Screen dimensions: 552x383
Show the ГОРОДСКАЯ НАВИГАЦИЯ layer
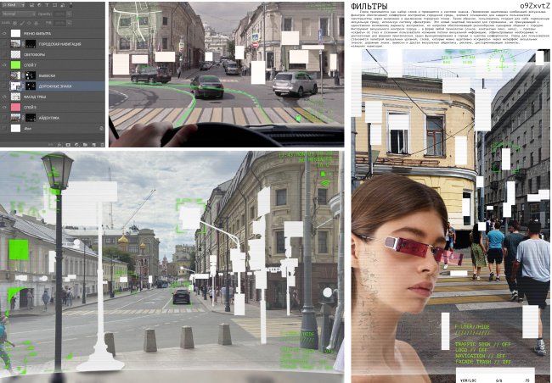point(4,43)
